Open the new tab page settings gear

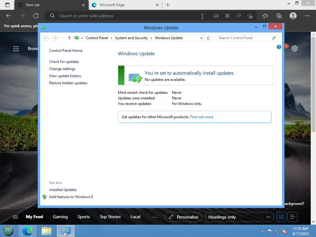pyautogui.click(x=295, y=48)
